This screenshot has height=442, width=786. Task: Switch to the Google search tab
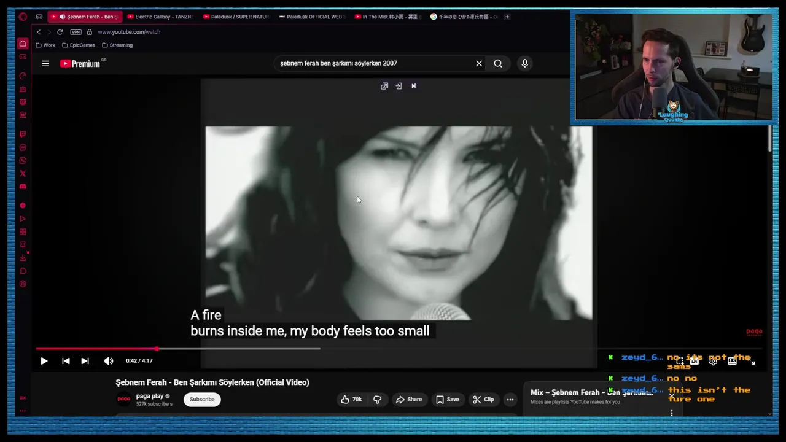point(464,17)
